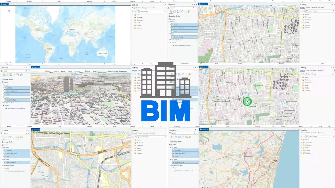This screenshot has width=335, height=188.
Task: Switch to Computer tab in world map window Catalog
Action: (x=145, y=8)
